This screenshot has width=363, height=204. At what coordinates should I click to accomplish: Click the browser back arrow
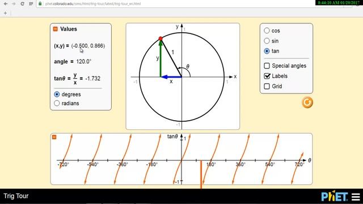coord(6,4)
